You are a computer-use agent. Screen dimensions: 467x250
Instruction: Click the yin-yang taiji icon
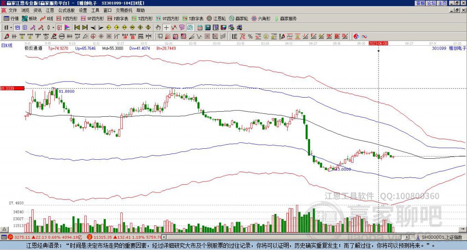click(x=356, y=36)
